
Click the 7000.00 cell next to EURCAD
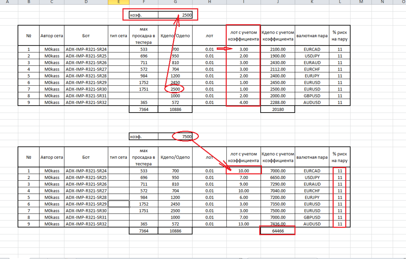(278, 171)
